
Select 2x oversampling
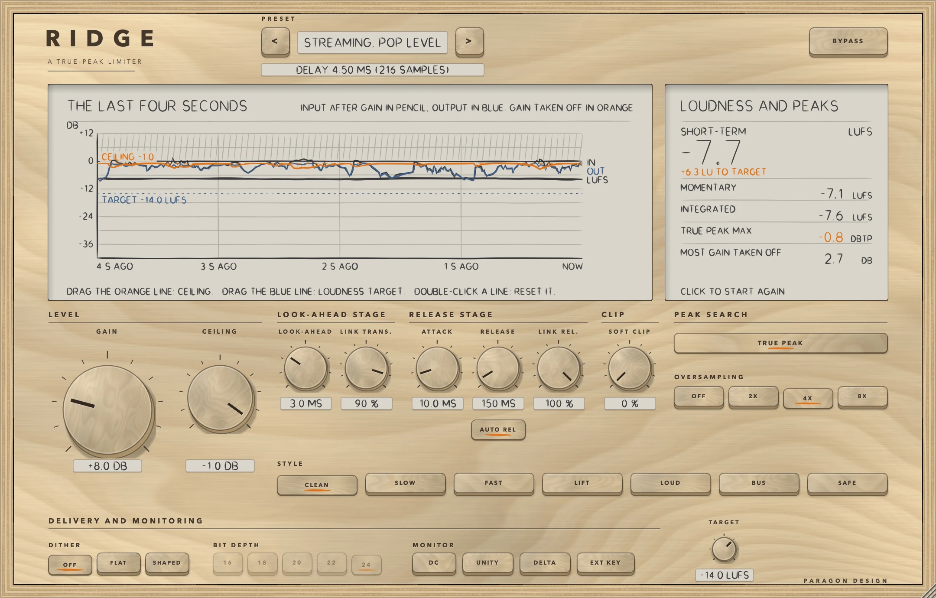pos(753,396)
